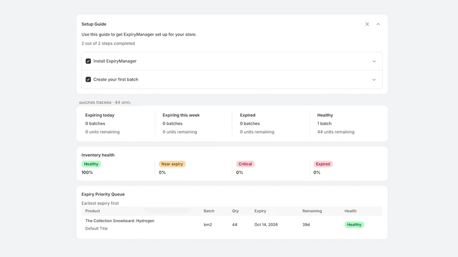Expand the Create your first batch chevron

(x=374, y=80)
